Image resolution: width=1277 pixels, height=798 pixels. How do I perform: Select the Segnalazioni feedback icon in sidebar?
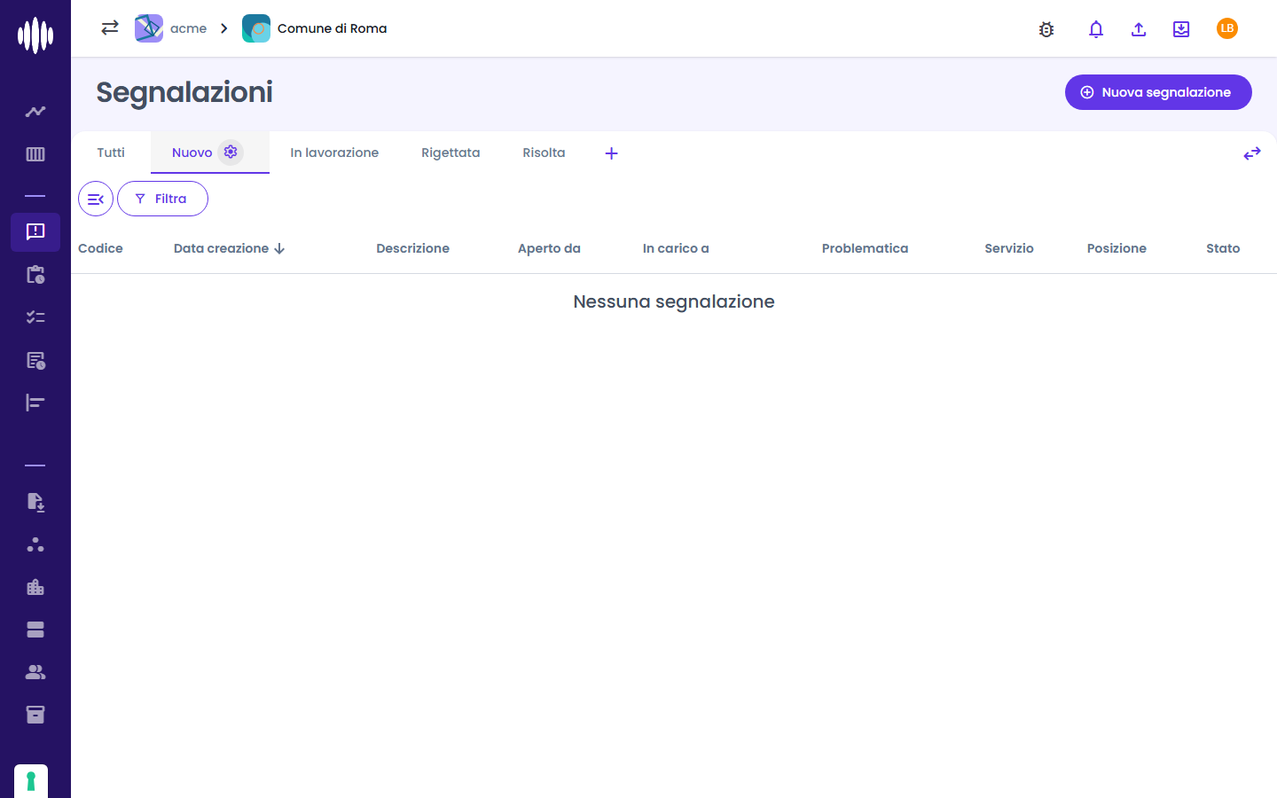pyautogui.click(x=35, y=232)
